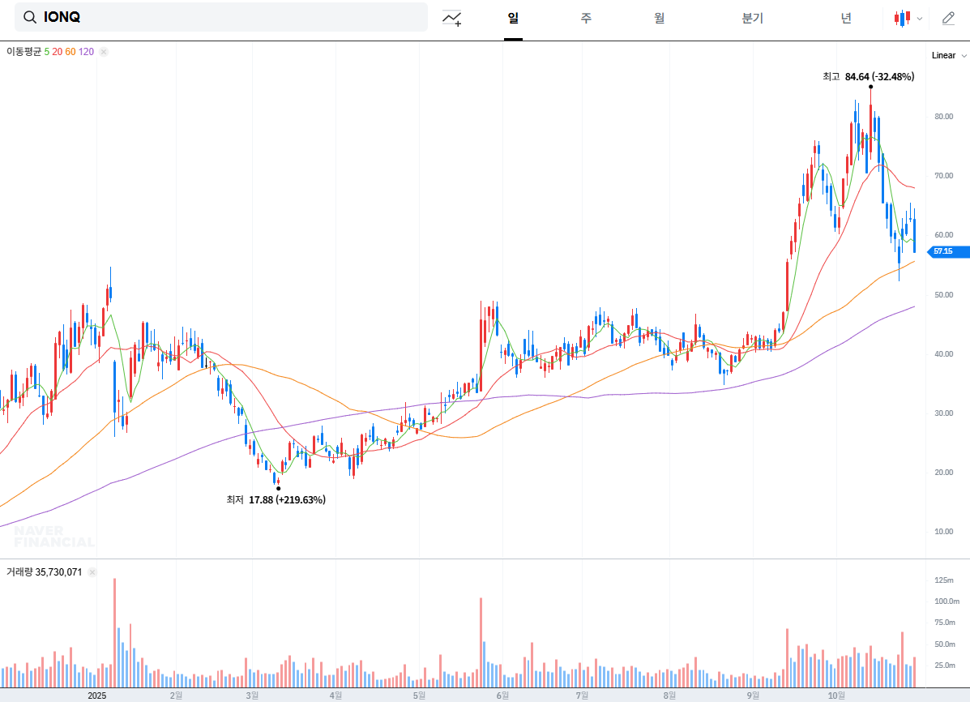
Task: Click the 125m volume axis label
Action: tap(944, 580)
